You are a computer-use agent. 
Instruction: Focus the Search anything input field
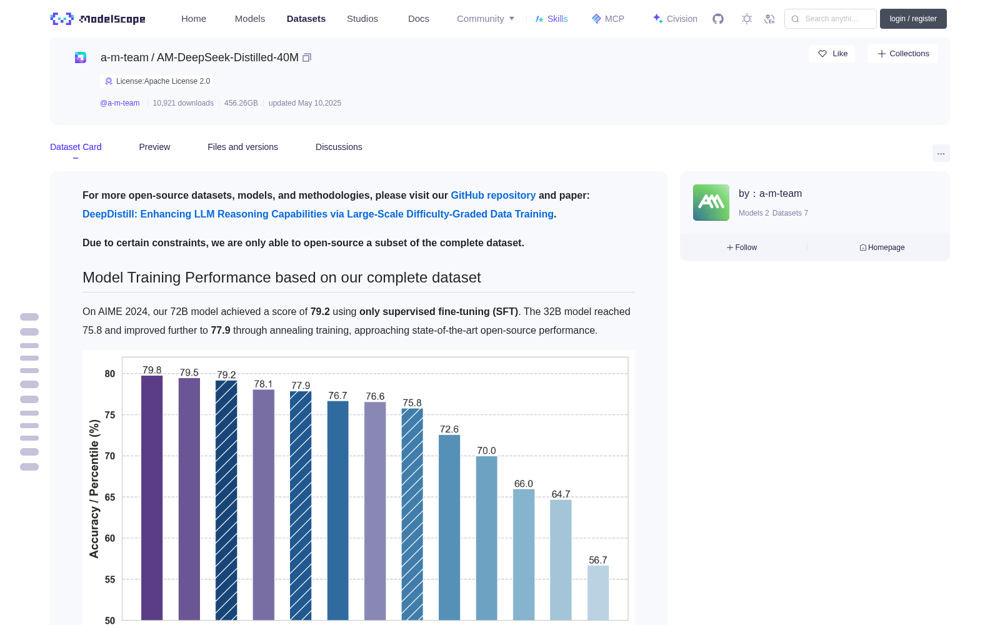click(831, 19)
